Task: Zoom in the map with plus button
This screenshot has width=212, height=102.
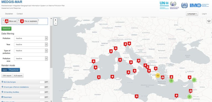Action: click(55, 20)
